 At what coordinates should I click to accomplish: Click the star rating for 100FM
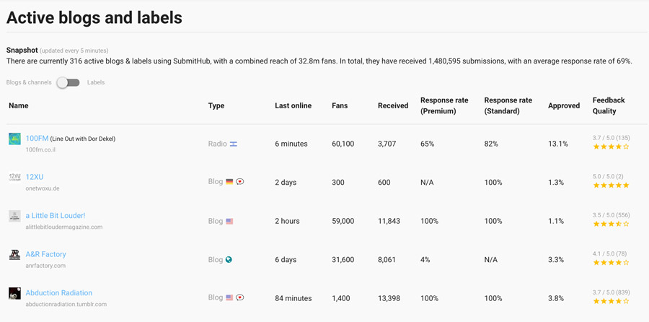click(611, 147)
